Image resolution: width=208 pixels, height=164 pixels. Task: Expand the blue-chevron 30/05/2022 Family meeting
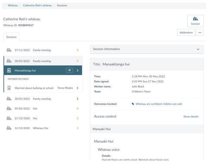(x=77, y=99)
